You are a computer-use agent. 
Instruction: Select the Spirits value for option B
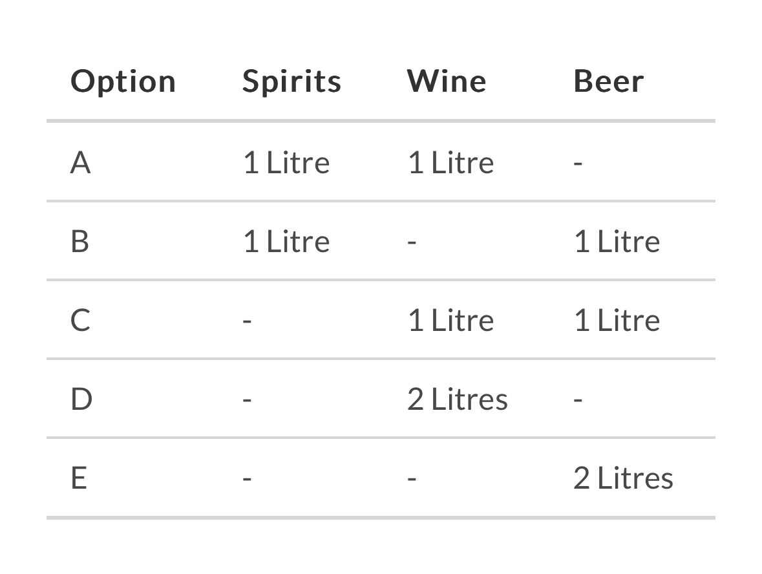pyautogui.click(x=286, y=242)
